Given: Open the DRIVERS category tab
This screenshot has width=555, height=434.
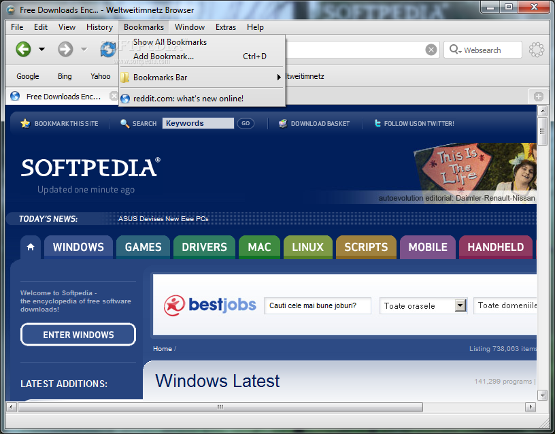Looking at the screenshot, I should point(204,247).
